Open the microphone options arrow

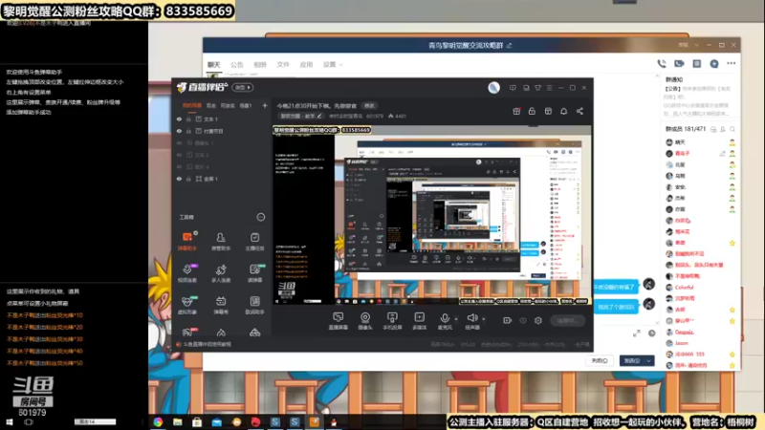456,319
